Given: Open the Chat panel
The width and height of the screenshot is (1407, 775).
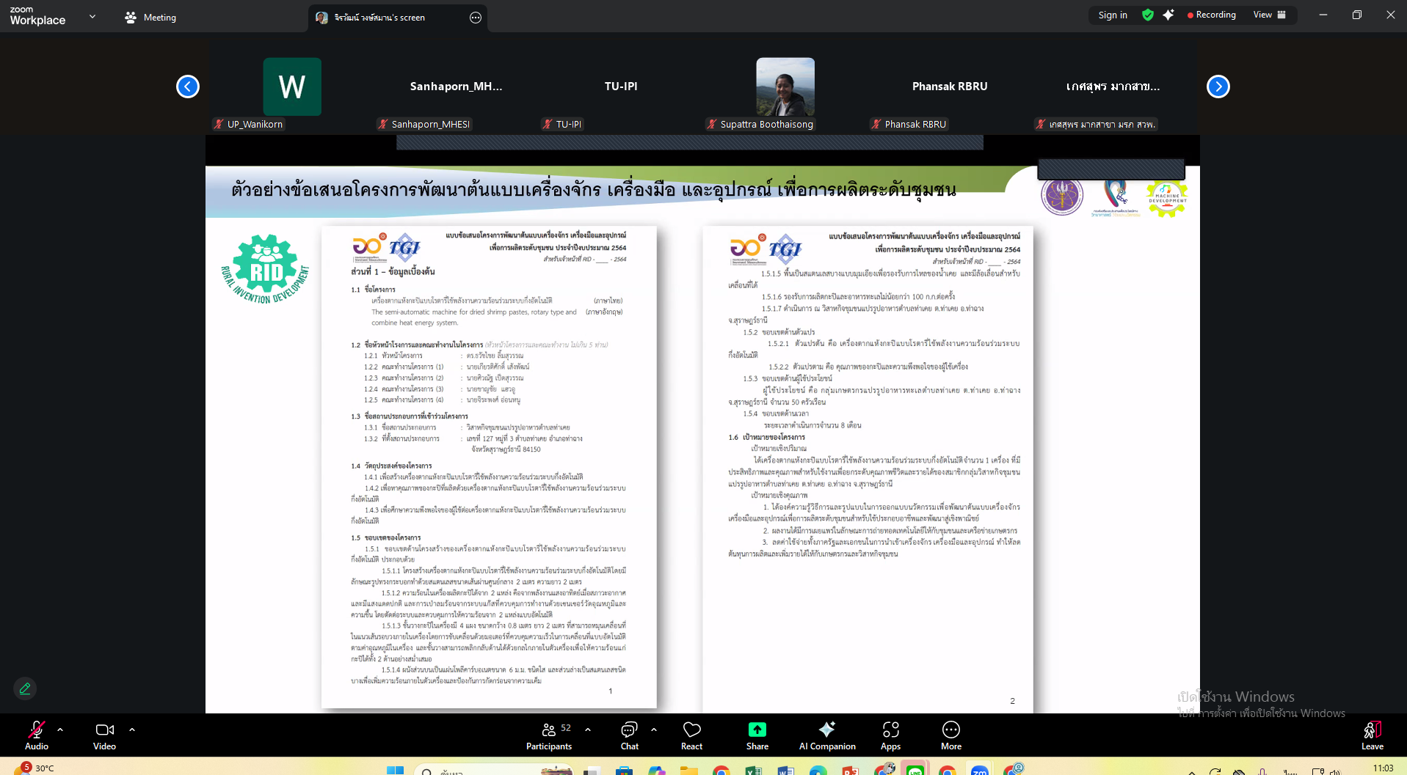Looking at the screenshot, I should 629,735.
